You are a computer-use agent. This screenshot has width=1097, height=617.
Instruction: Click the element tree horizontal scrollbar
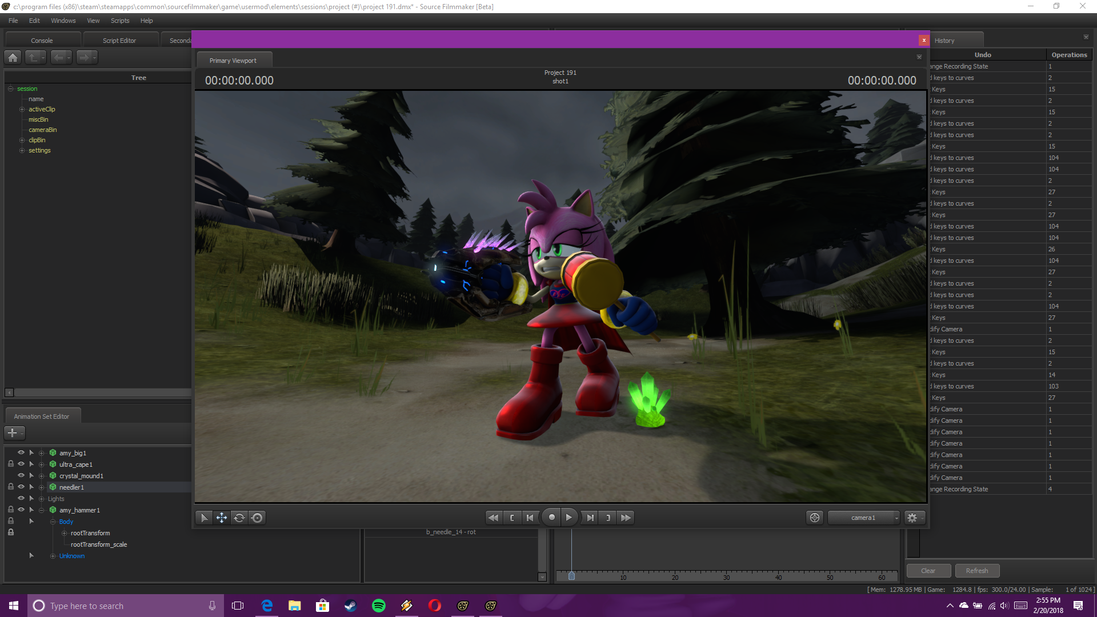[103, 392]
